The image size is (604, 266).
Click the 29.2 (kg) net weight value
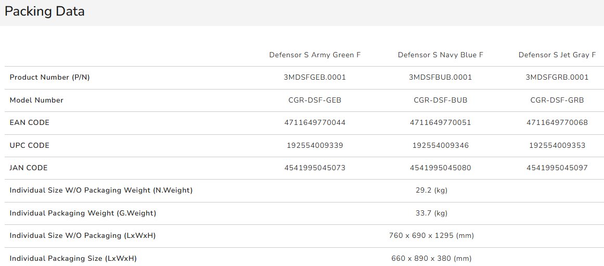pos(431,190)
